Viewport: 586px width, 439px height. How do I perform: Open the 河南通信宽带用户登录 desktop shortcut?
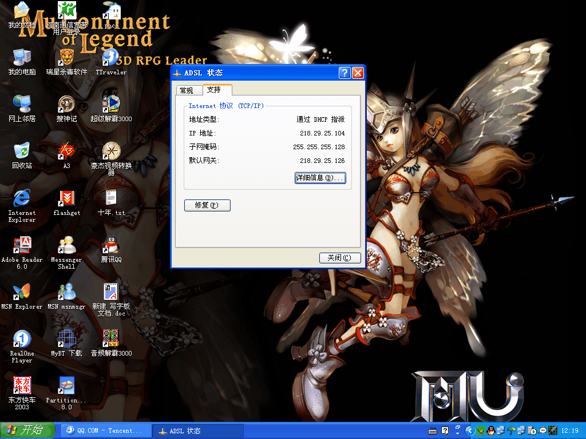click(x=66, y=18)
